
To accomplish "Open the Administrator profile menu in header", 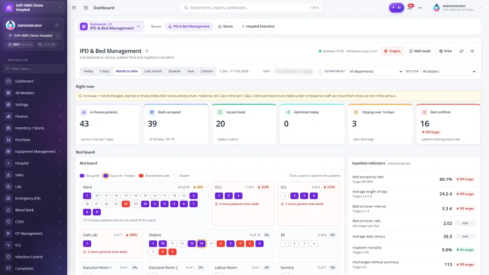I will (457, 8).
